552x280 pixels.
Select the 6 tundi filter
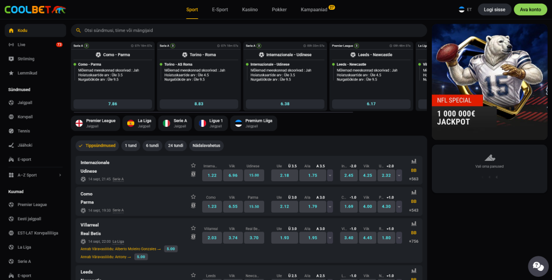153,146
